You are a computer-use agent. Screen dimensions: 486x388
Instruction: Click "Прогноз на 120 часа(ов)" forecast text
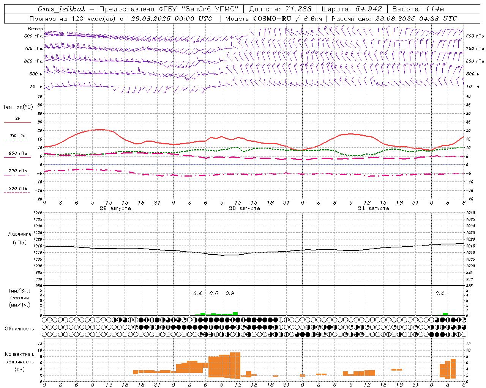[73, 19]
